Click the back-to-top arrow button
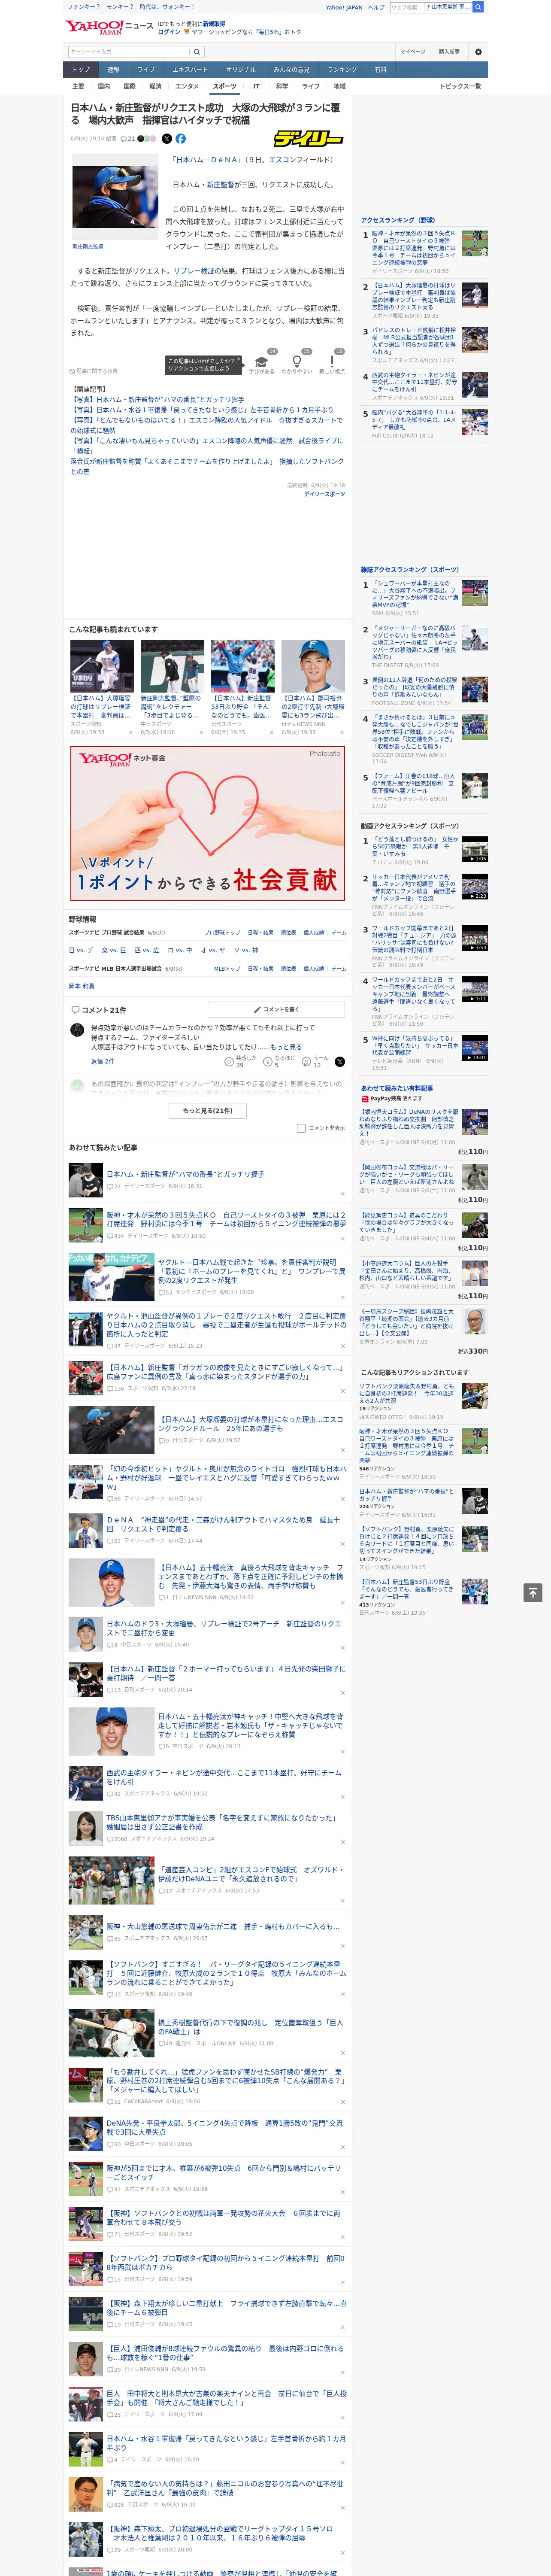Viewport: 551px width, 2576px height. 533,1592
